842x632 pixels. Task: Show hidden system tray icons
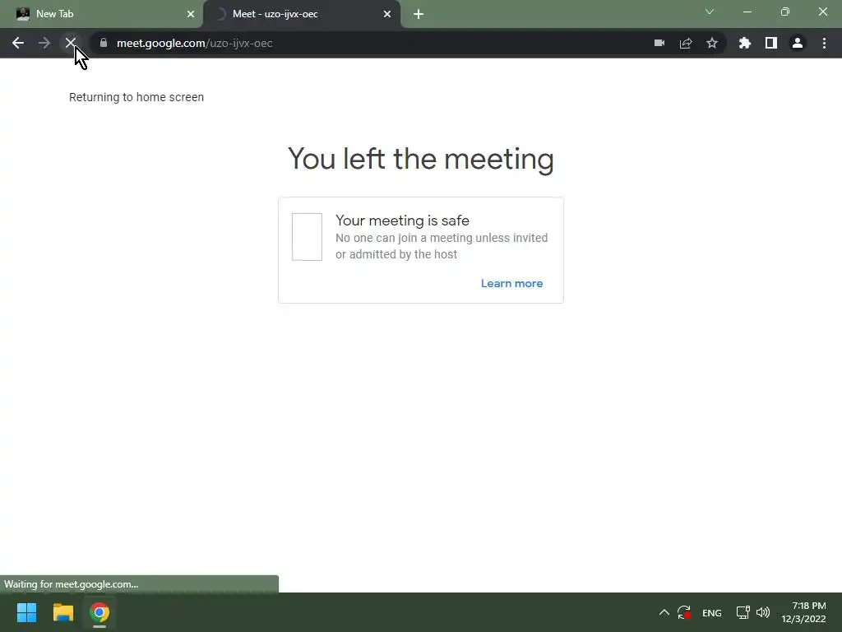(664, 612)
